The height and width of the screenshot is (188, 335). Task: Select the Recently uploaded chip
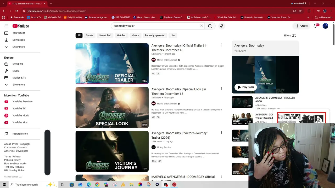(155, 35)
